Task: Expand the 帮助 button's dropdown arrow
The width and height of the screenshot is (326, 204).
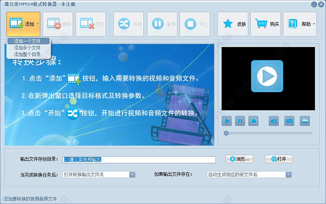Action: pos(314,24)
